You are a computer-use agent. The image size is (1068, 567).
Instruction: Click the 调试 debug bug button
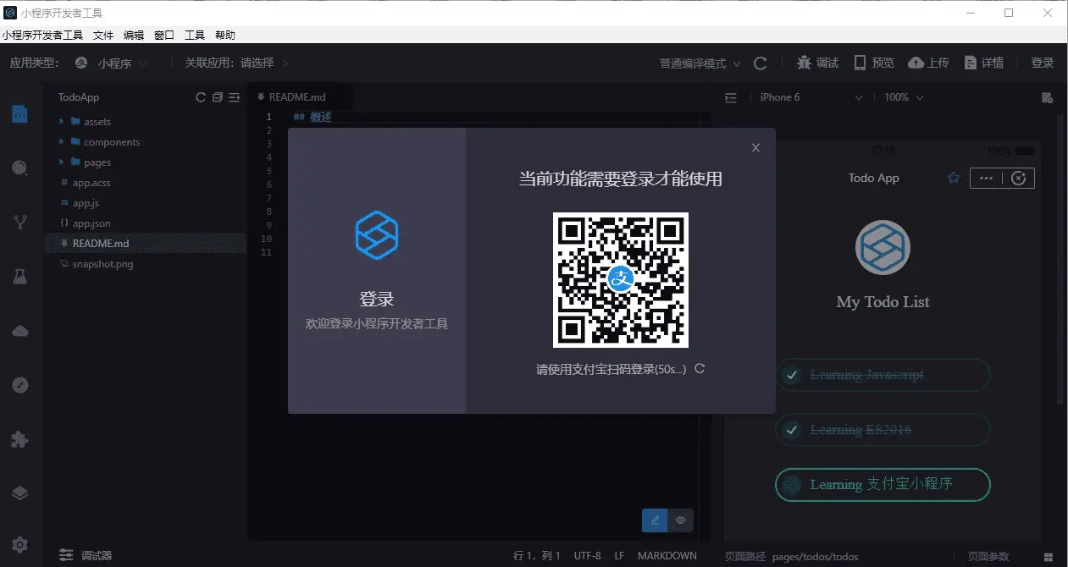[x=818, y=63]
